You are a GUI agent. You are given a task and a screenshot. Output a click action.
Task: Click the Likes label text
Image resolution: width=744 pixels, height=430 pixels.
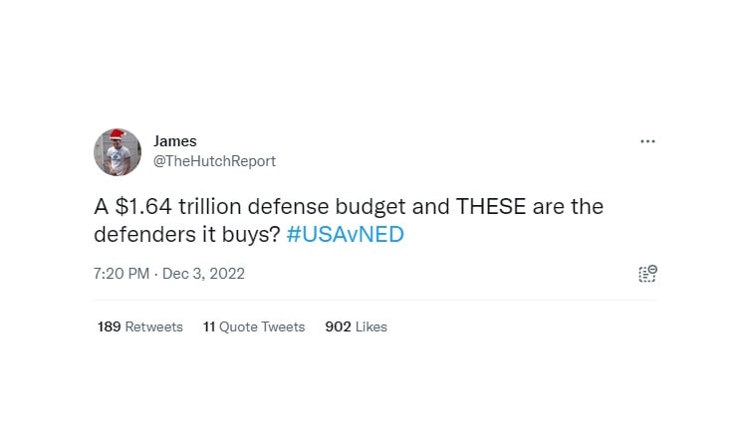(x=372, y=326)
